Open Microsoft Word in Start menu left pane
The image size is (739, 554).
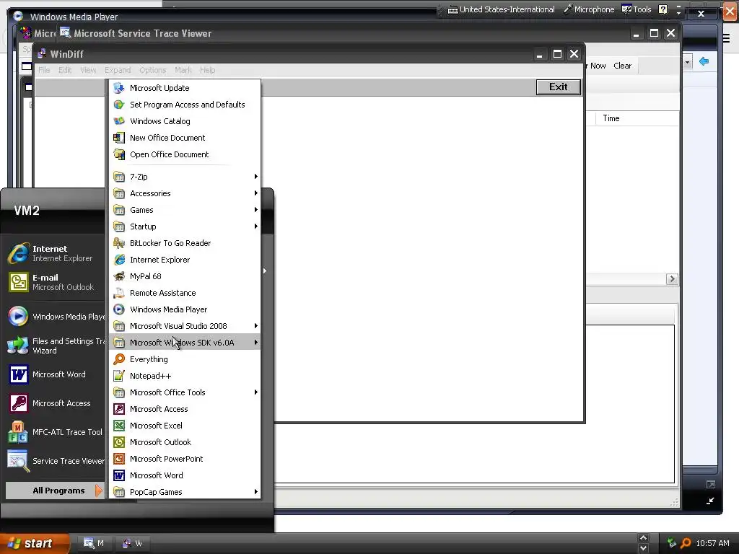pos(55,374)
